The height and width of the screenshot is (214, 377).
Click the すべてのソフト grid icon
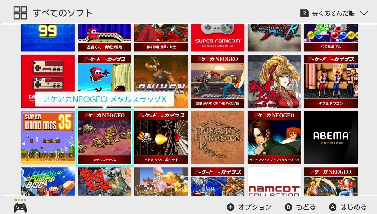tap(20, 13)
